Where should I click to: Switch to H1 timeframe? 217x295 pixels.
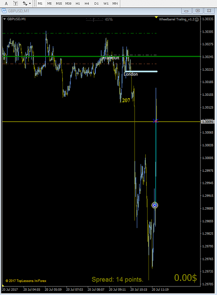(78, 3)
